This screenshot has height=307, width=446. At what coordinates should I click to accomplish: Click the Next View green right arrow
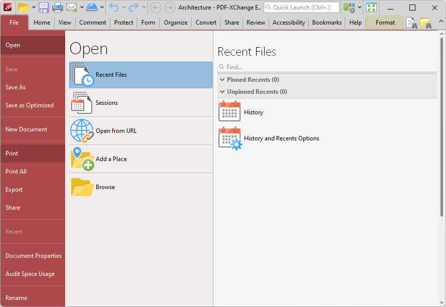[x=170, y=8]
